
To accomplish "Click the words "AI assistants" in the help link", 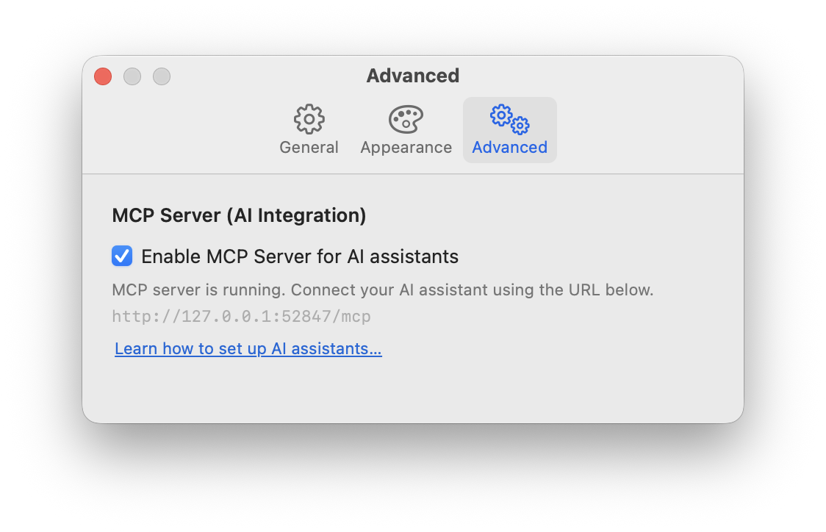I will (326, 348).
